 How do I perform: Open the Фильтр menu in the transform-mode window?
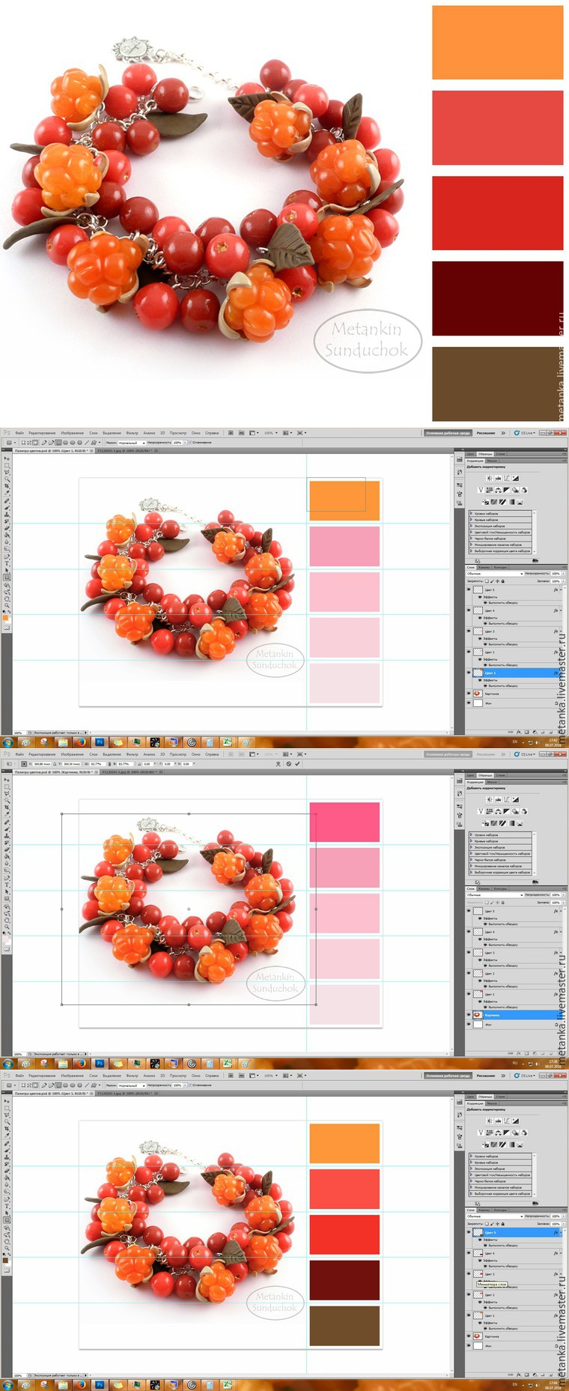tap(132, 754)
